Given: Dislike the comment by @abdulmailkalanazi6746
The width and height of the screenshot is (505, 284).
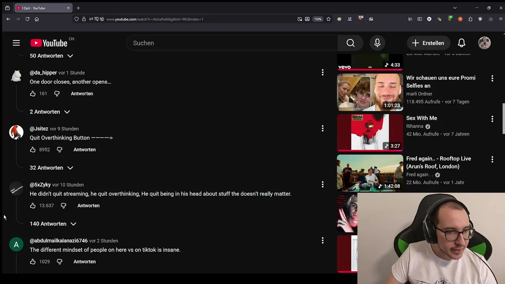Looking at the screenshot, I should pyautogui.click(x=60, y=262).
